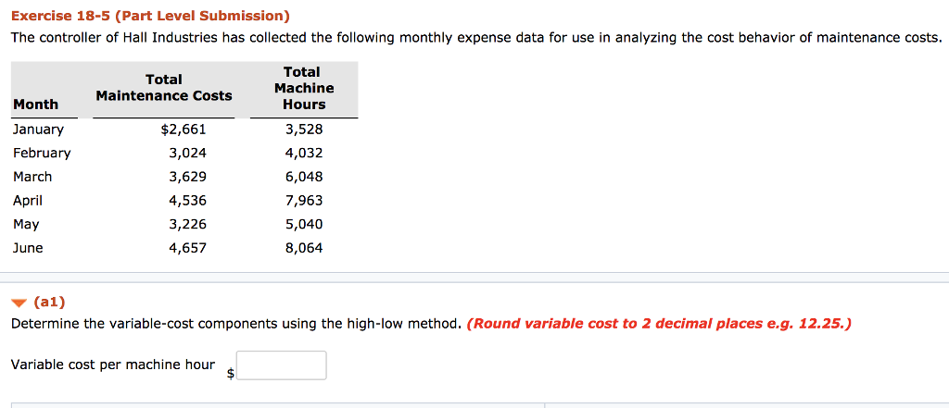Click the Total Machine Hours column header
This screenshot has width=949, height=408.
pos(304,88)
